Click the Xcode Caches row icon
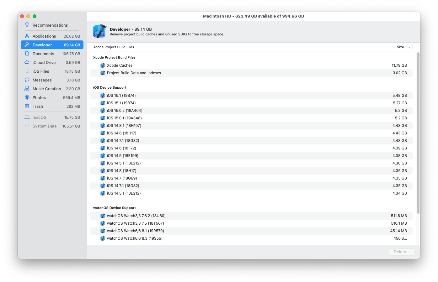 [x=103, y=65]
